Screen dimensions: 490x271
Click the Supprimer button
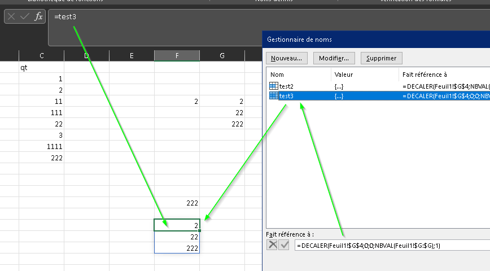381,58
